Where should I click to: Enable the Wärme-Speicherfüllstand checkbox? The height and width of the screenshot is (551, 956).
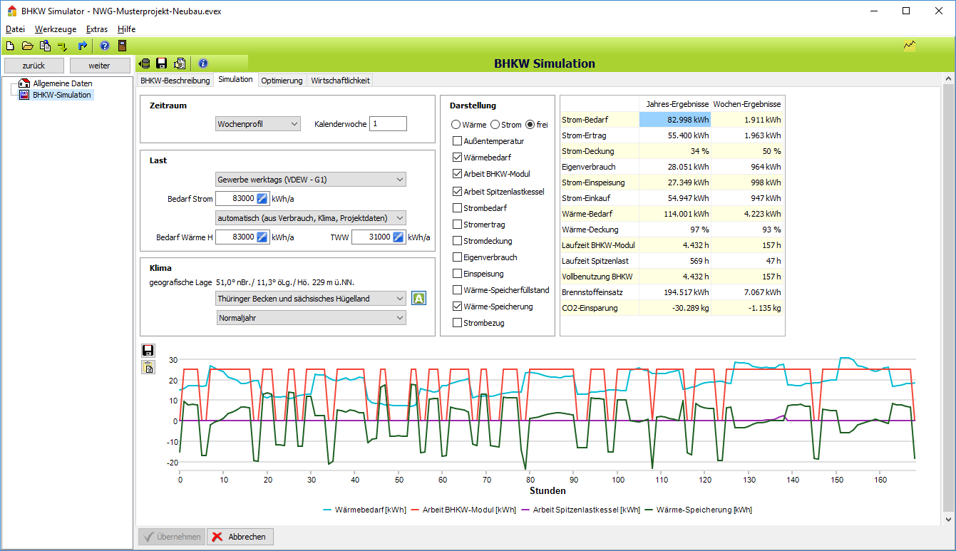pyautogui.click(x=457, y=290)
